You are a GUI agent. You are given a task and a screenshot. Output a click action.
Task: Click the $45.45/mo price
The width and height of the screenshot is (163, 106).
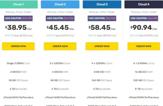pyautogui.click(x=60, y=28)
